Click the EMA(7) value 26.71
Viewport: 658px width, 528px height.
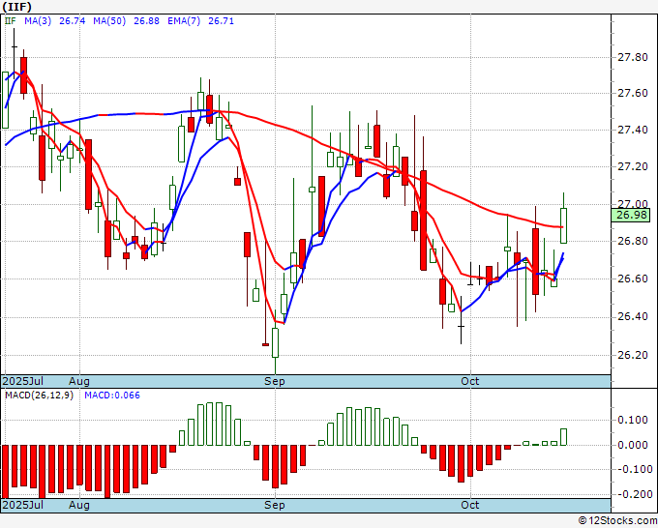[x=222, y=21]
